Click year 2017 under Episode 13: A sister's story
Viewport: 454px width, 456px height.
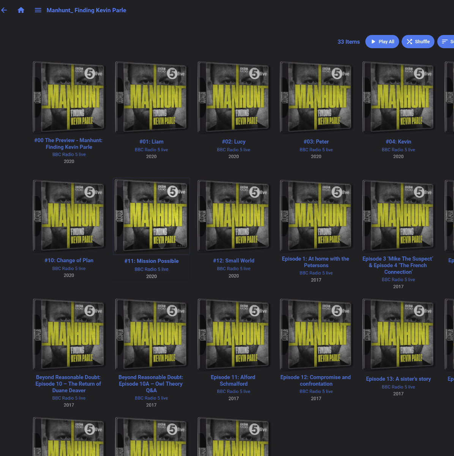[398, 394]
